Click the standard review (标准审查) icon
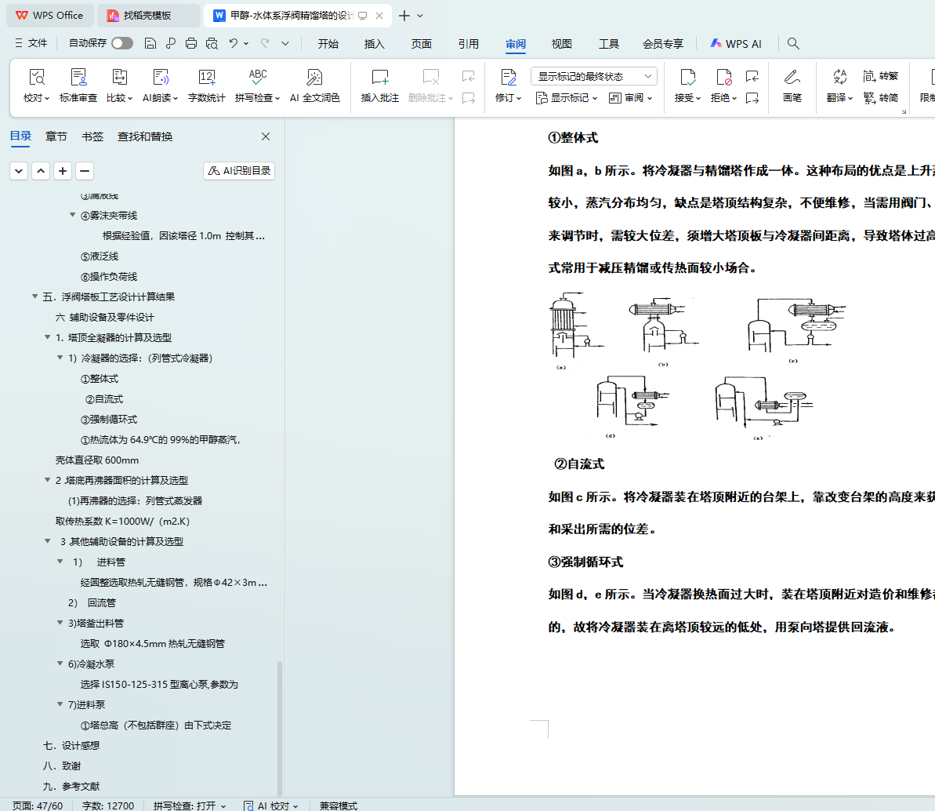 (x=78, y=78)
